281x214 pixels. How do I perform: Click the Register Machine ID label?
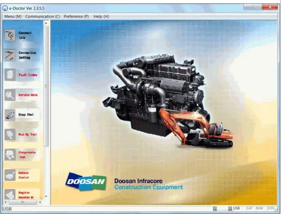[x=26, y=195]
